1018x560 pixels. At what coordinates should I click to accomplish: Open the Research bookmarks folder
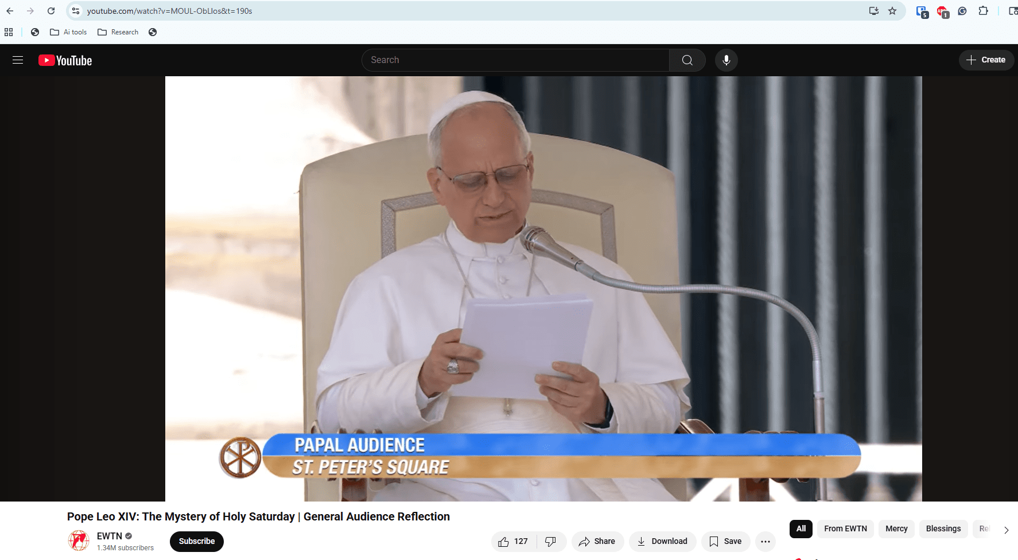(x=118, y=32)
